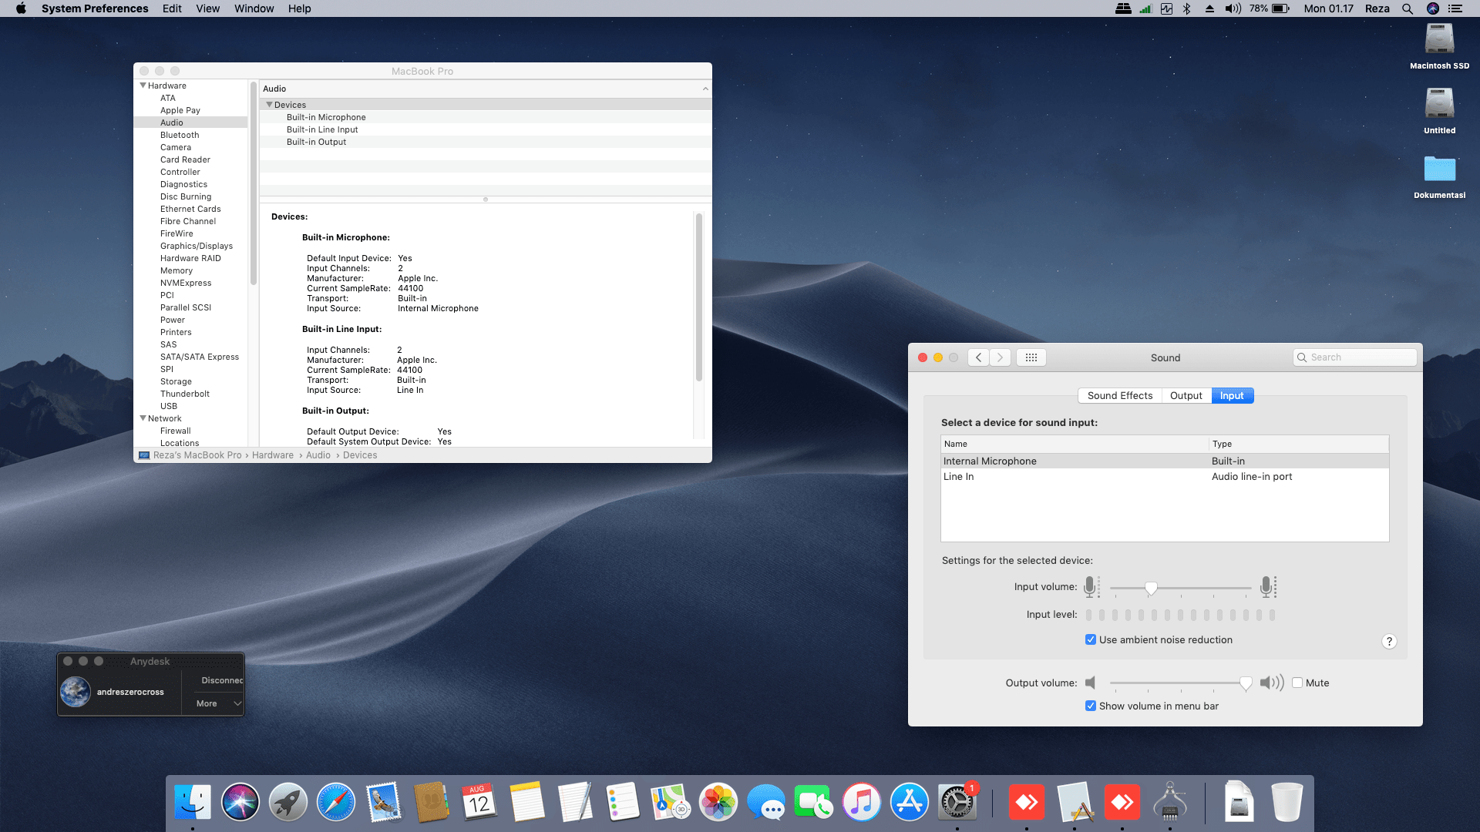Image resolution: width=1480 pixels, height=832 pixels.
Task: Click the Show All grid icon in Sound window
Action: pyautogui.click(x=1031, y=357)
